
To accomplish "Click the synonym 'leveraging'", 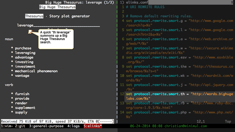I will coord(25,53).
